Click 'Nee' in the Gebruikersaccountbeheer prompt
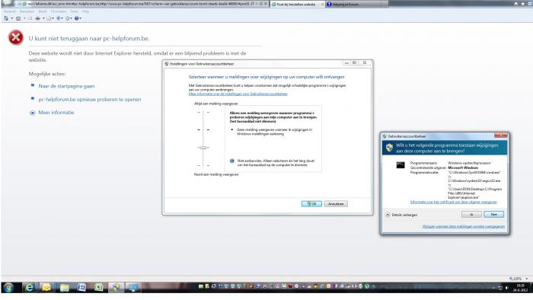This screenshot has height=300, width=533. (493, 215)
